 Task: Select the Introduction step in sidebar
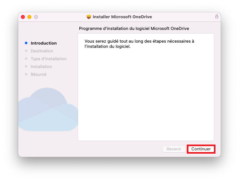pyautogui.click(x=44, y=43)
